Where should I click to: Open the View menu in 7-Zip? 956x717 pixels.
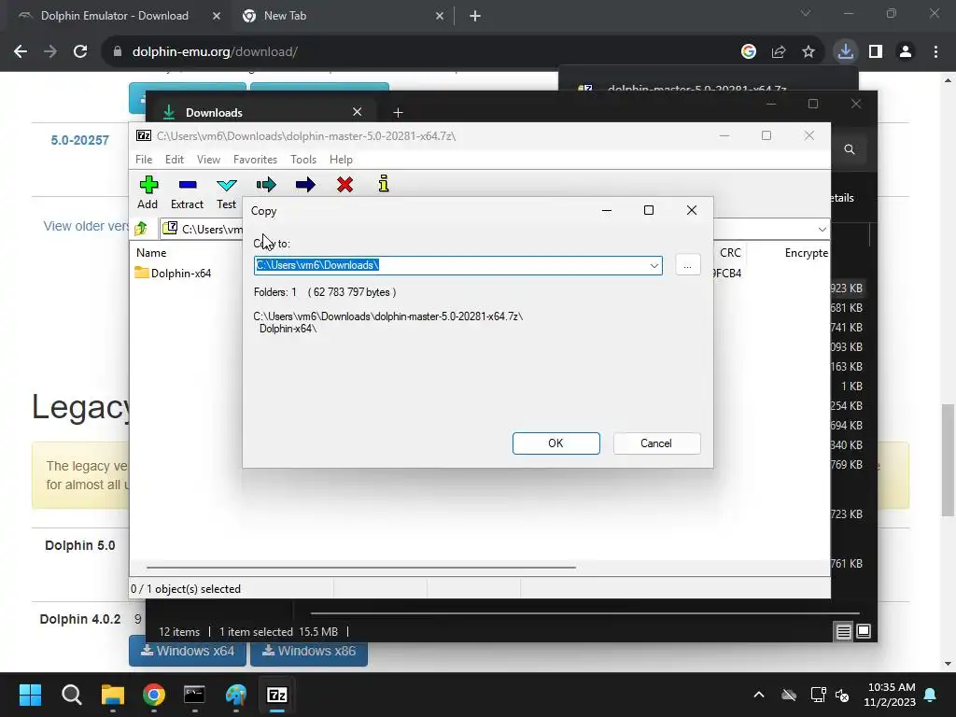pyautogui.click(x=208, y=159)
